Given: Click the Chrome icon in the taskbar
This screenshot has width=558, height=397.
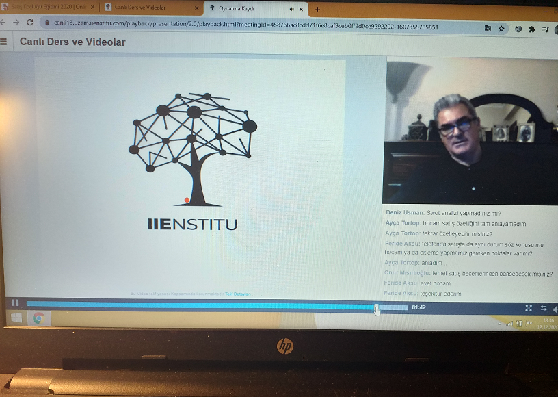Looking at the screenshot, I should (x=39, y=318).
